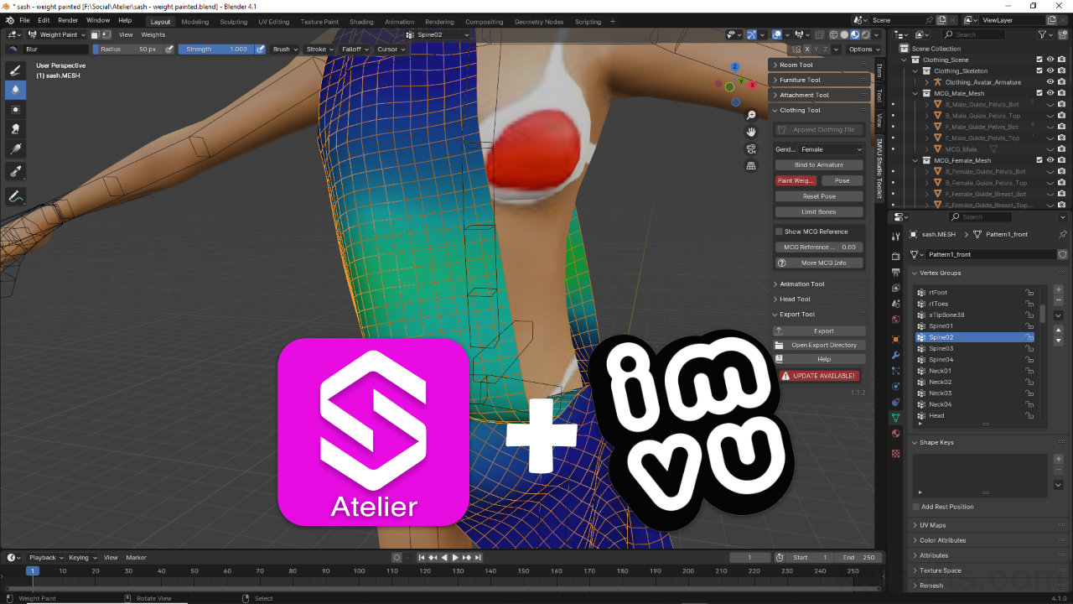Expand the Room Tool panel
Image resolution: width=1073 pixels, height=604 pixels.
click(x=819, y=65)
